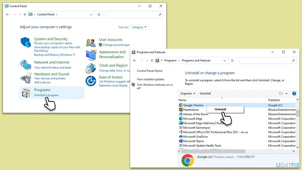Click the Programs and Features breadcrumb segment

[x=196, y=61]
